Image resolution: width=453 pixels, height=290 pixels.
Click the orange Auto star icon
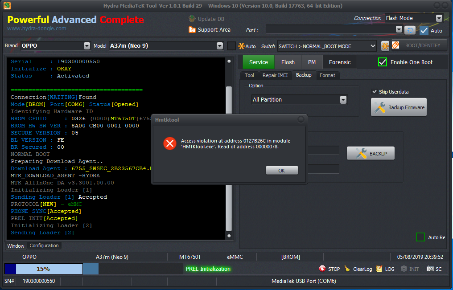(241, 46)
